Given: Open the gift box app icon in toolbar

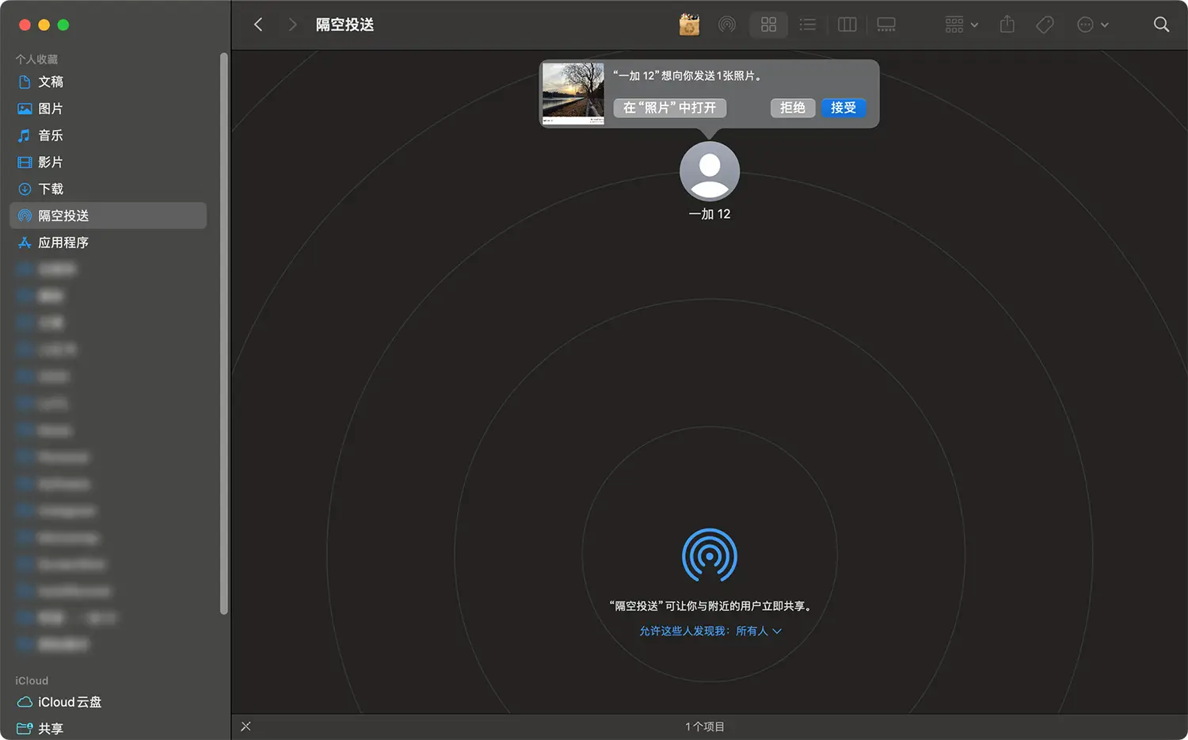Looking at the screenshot, I should click(689, 25).
